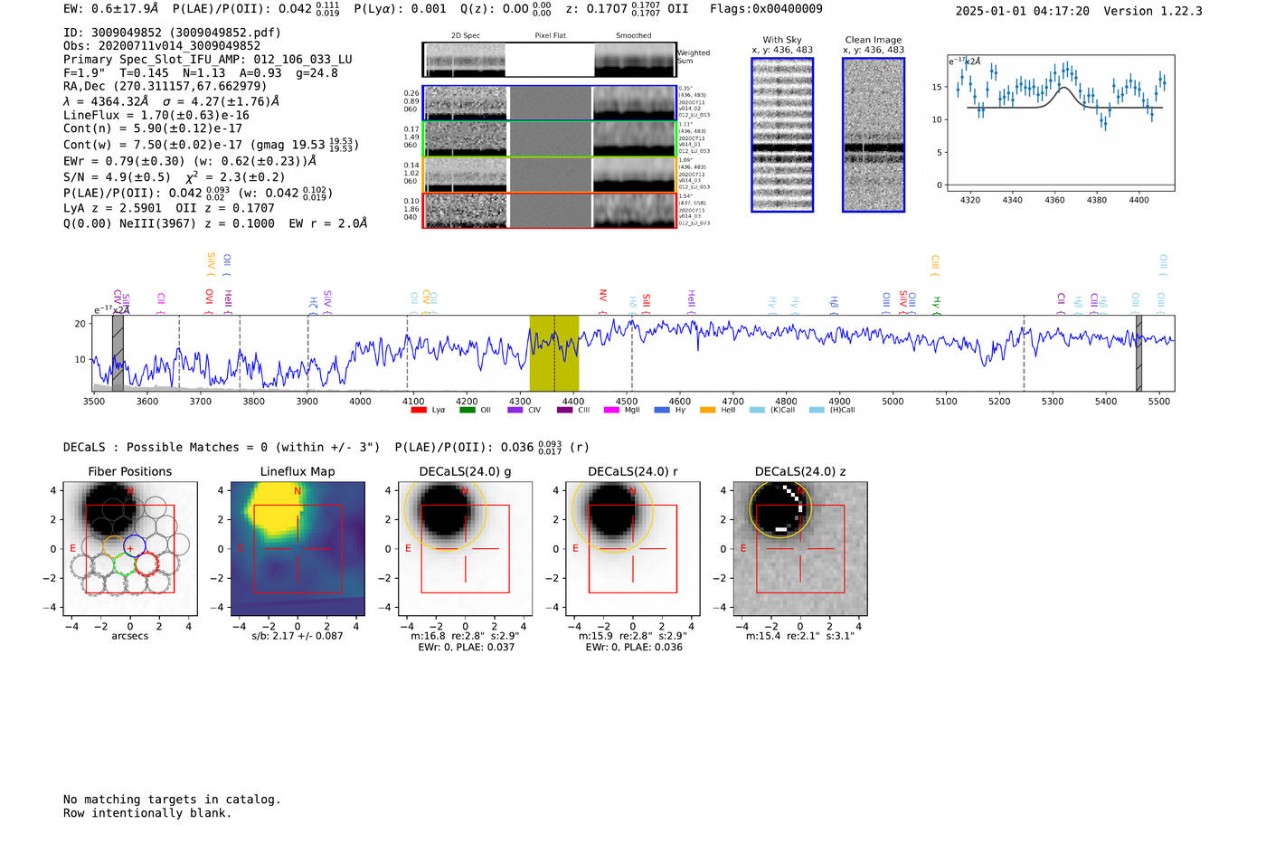Select the Clean Image panel
Image resolution: width=1266 pixels, height=862 pixels.
(x=874, y=135)
